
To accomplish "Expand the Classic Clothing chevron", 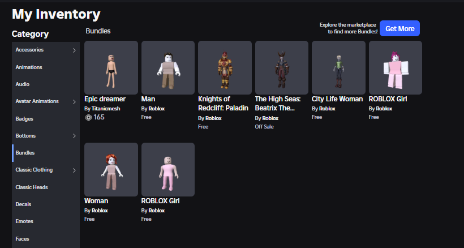I will tap(74, 170).
